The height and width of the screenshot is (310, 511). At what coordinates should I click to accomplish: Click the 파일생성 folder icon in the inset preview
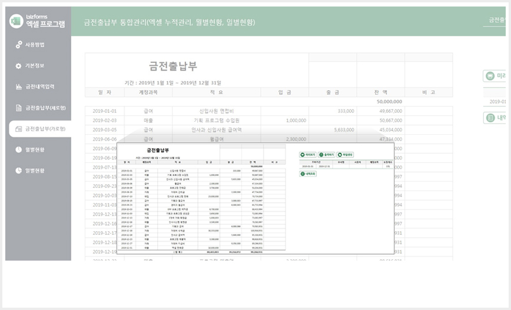pos(340,155)
